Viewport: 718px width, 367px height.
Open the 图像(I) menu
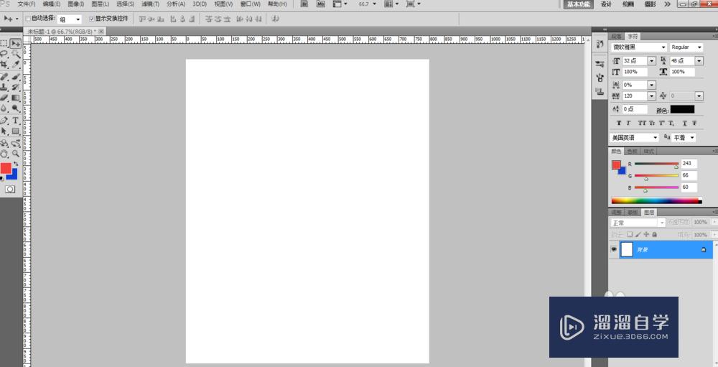pos(76,4)
